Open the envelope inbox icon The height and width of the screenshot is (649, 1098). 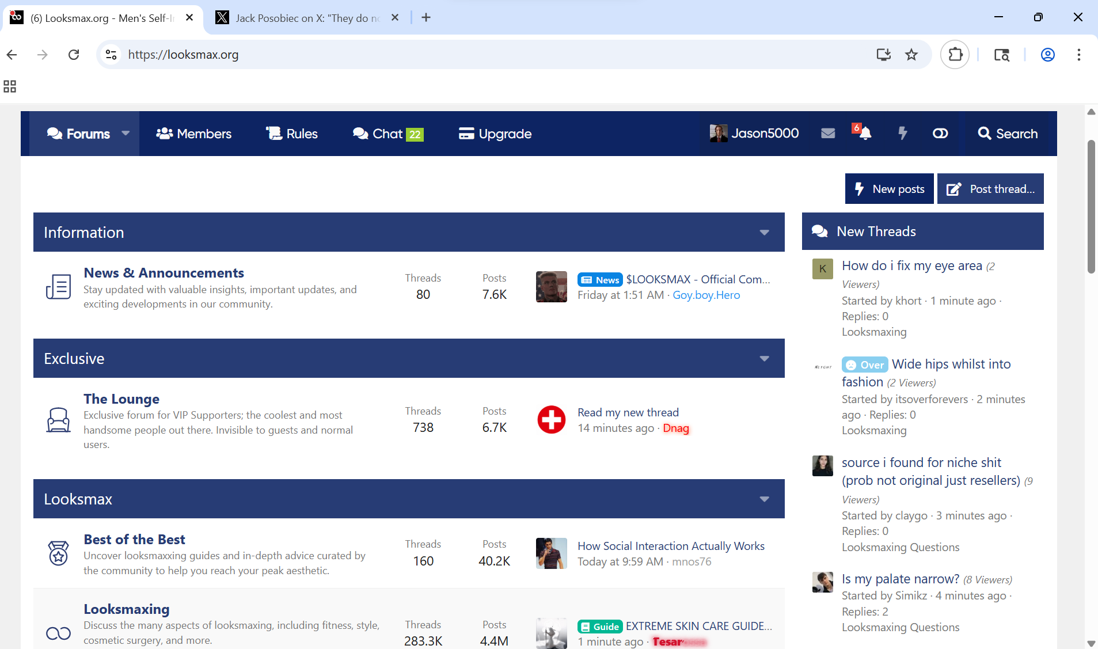(x=828, y=134)
